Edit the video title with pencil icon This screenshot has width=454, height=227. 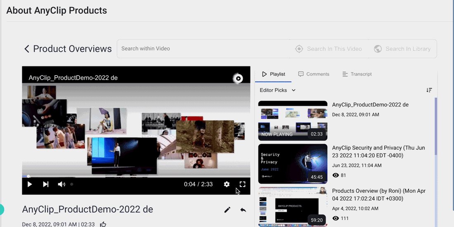pos(227,210)
